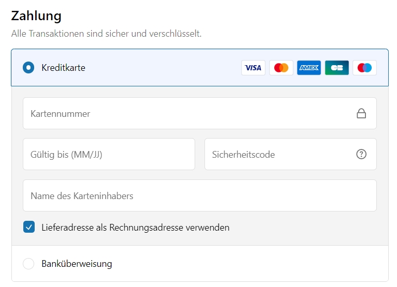Screen dimensions: 397x287
Task: Click the Maestro card logo
Action: coord(364,68)
